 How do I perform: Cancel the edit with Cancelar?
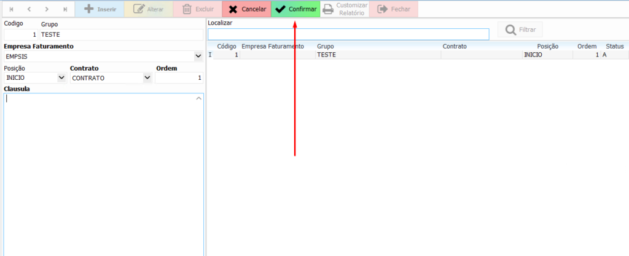click(x=246, y=9)
